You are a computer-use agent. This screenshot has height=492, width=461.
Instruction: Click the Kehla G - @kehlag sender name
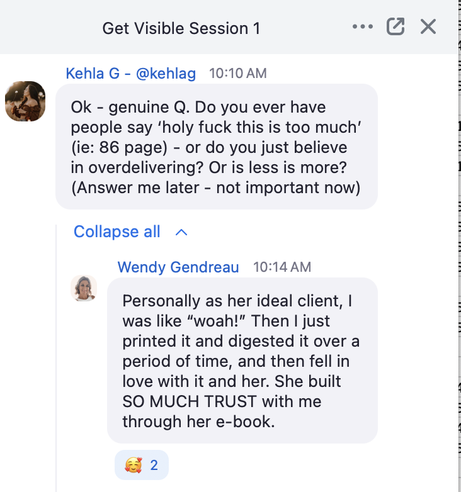pyautogui.click(x=130, y=74)
